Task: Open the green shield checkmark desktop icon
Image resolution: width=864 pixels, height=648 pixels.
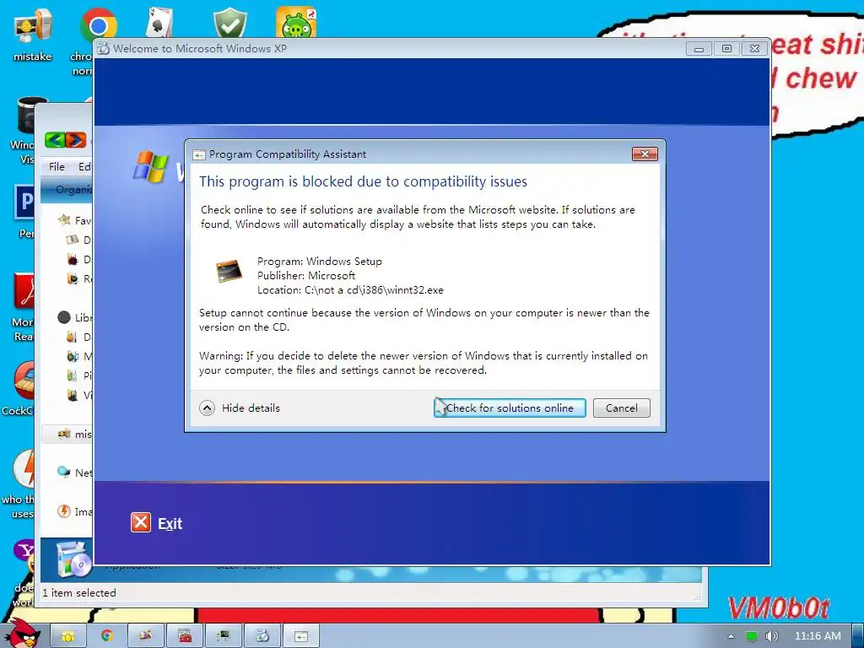Action: 229,22
